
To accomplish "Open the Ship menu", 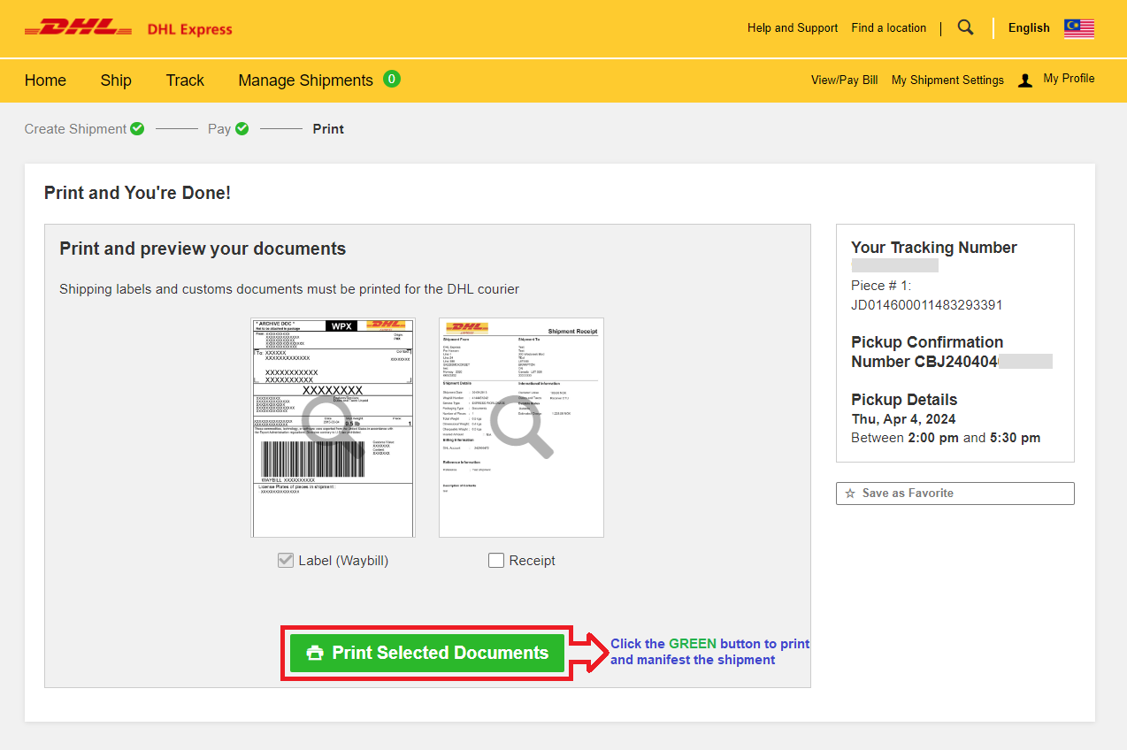I will (x=116, y=80).
